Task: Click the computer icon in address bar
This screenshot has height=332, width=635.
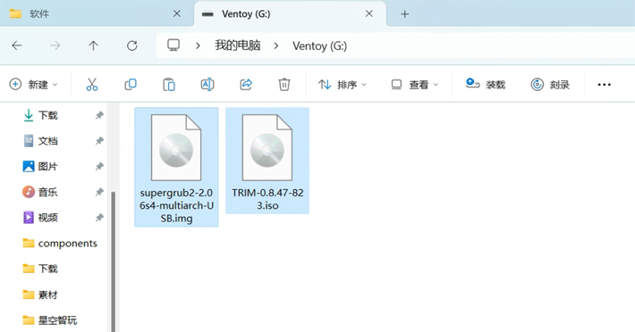Action: coord(174,46)
